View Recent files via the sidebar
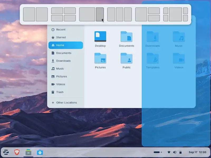Image resolution: width=211 pixels, height=158 pixels. pos(61,29)
